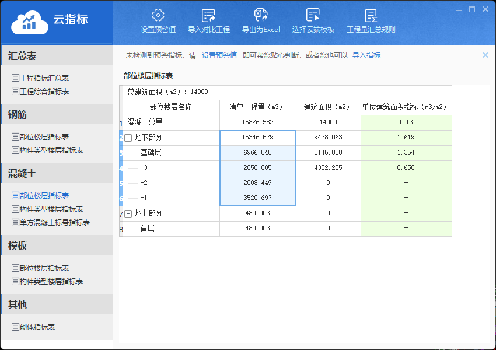Click the 导入对比工程 toolbar icon
The image size is (496, 350).
pyautogui.click(x=208, y=15)
